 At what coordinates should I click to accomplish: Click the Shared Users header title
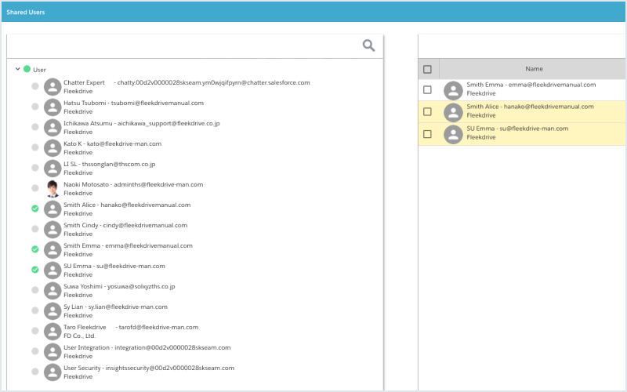26,12
